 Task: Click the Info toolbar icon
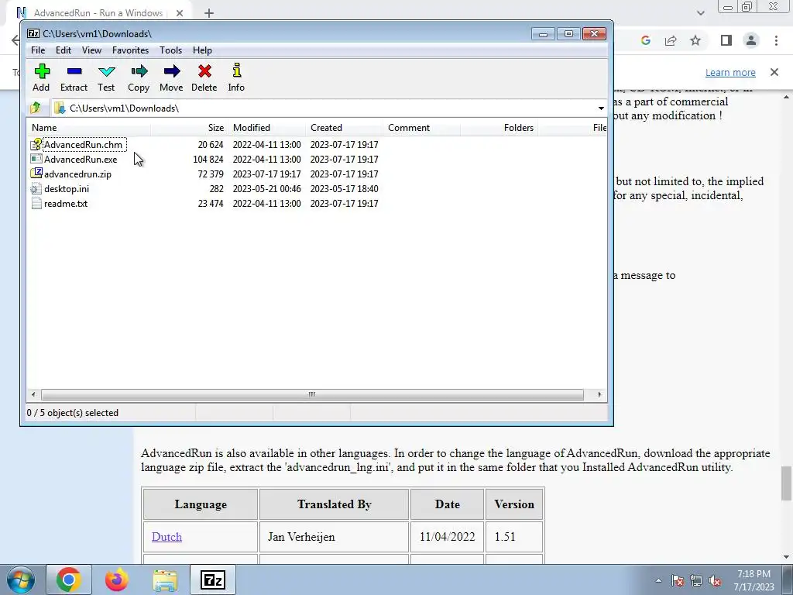point(237,71)
